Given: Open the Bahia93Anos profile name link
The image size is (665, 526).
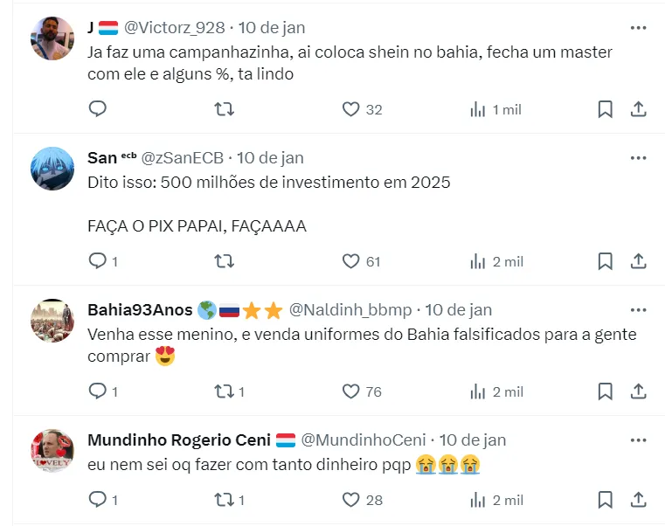Looking at the screenshot, I should [x=140, y=310].
